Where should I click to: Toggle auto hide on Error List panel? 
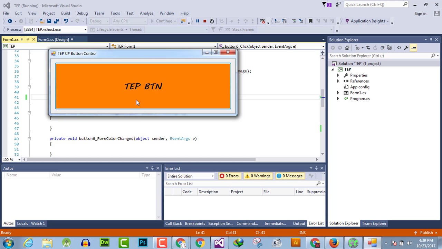coord(316,168)
